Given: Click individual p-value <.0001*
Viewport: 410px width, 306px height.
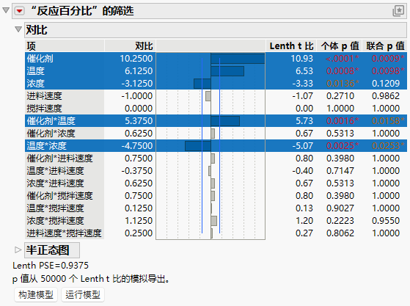Looking at the screenshot, I should pyautogui.click(x=343, y=58).
